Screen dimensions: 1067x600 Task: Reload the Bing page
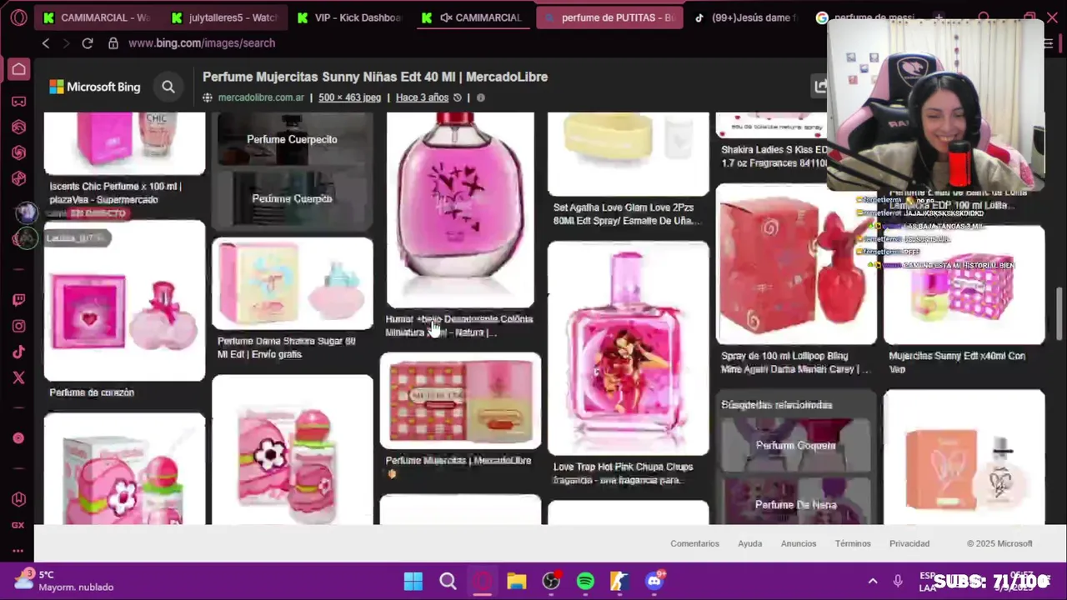tap(88, 43)
